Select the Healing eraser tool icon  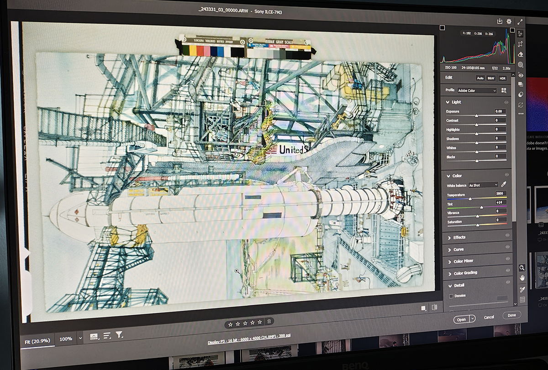tap(520, 54)
